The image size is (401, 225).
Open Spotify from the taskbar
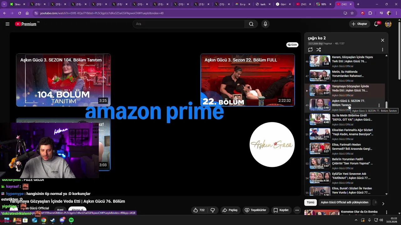point(71,220)
